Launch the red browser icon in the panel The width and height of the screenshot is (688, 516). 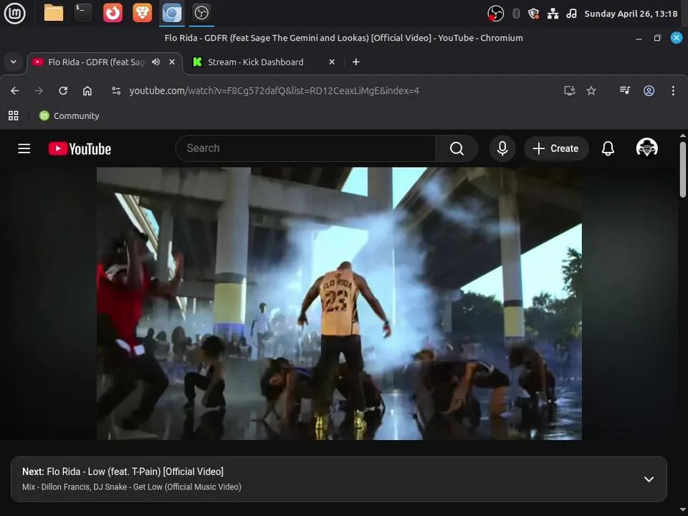[x=113, y=13]
